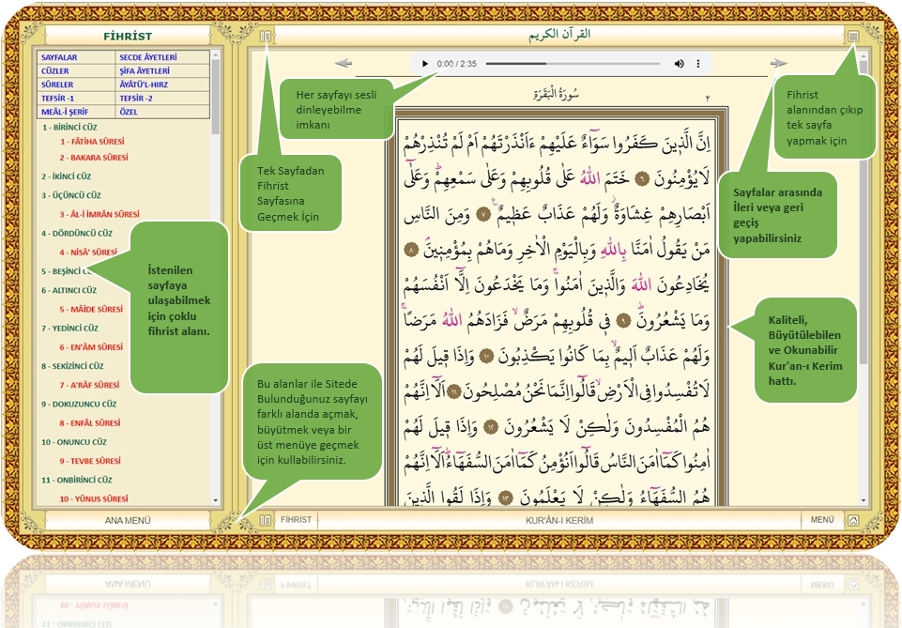Select 4 - DÖRDÜNCÜ CÜZ in the index
This screenshot has width=902, height=628.
coord(77,234)
